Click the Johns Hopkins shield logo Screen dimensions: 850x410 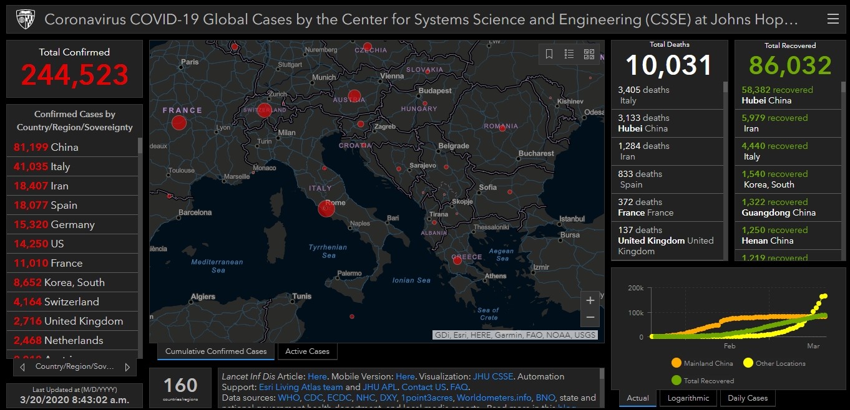[25, 20]
